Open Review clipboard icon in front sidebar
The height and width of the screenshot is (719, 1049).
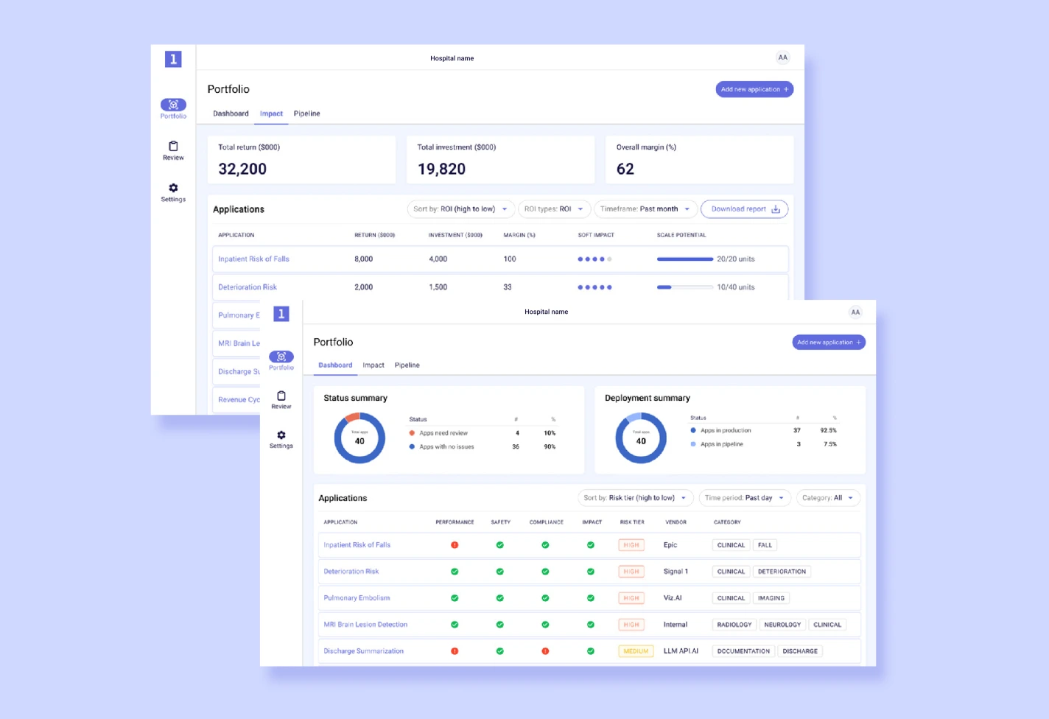click(281, 396)
